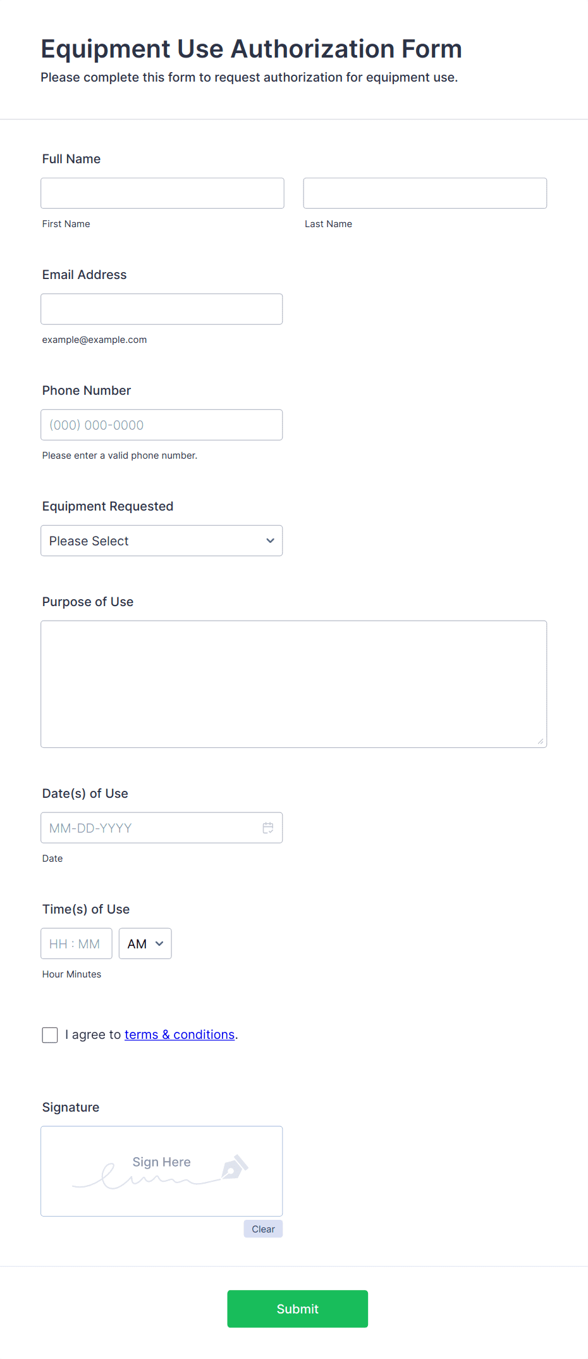The height and width of the screenshot is (1359, 588).
Task: Open the terms & conditions link
Action: click(180, 1034)
